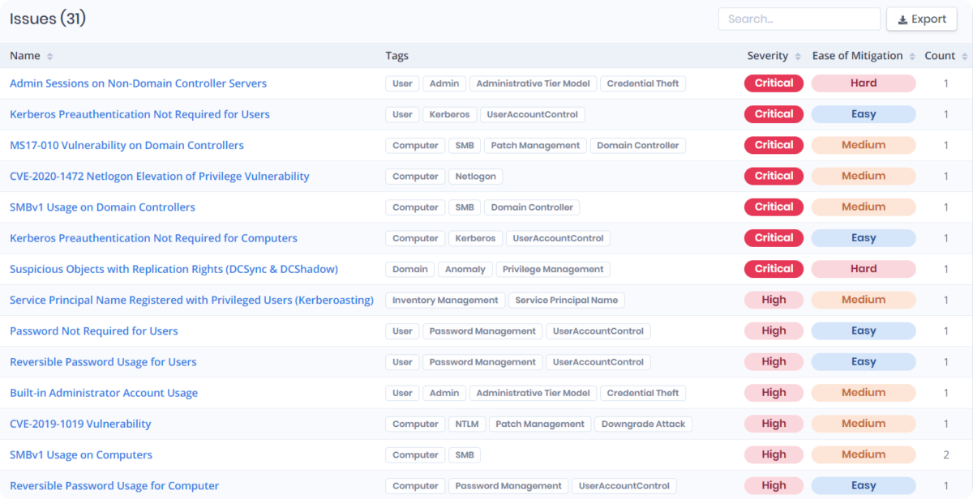
Task: Open CVE-2020-1472 Netlogon Elevation of Privilege Vulnerability
Action: tap(159, 176)
